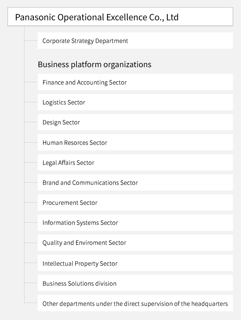Open the Human Resorces Sector box
241x320 pixels.
click(135, 143)
